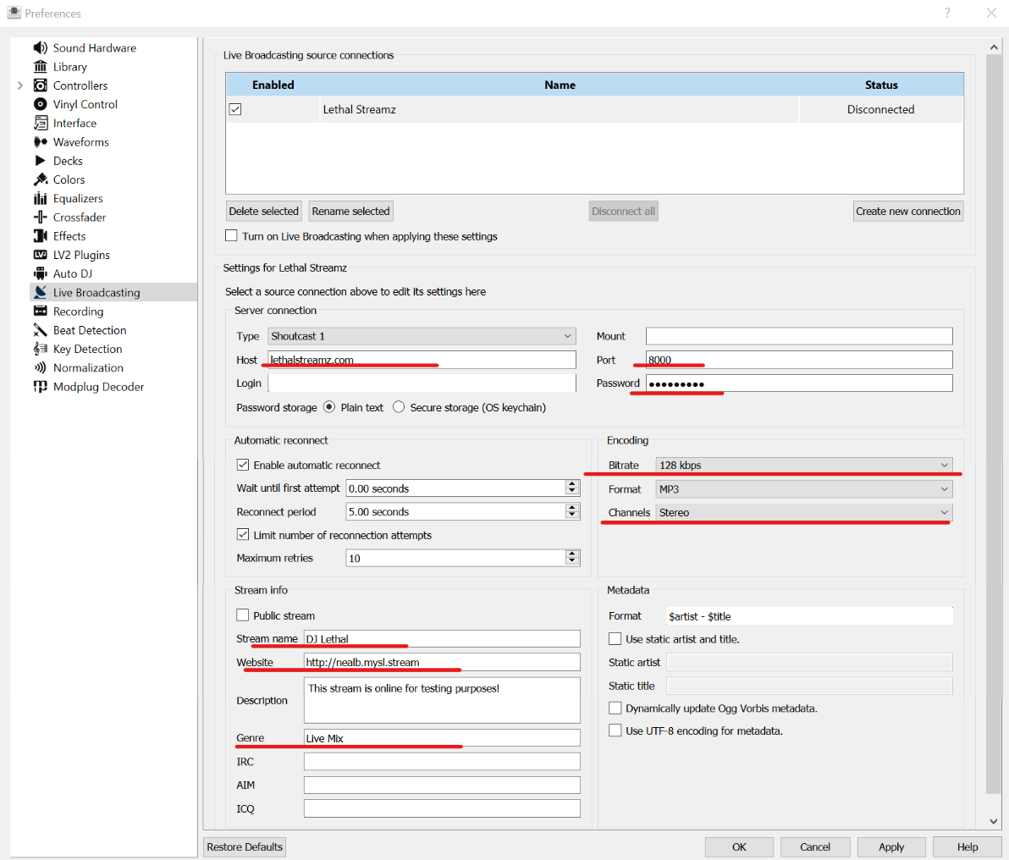Check Dynamically update Ogg Vorbis metadata

point(615,708)
